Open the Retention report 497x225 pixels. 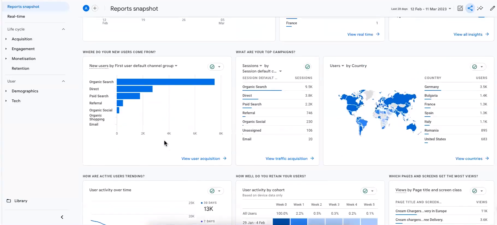tap(20, 68)
